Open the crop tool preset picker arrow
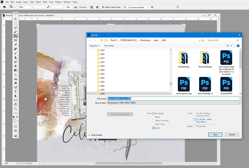The width and height of the screenshot is (249, 168). [15, 7]
